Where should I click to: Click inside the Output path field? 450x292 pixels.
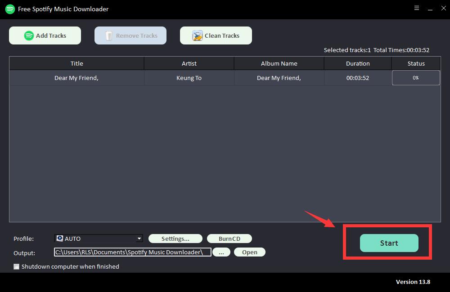pyautogui.click(x=132, y=252)
